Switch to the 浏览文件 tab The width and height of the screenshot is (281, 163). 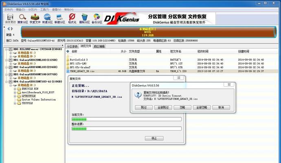(86, 46)
